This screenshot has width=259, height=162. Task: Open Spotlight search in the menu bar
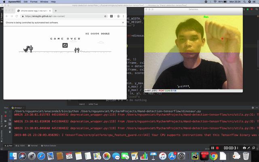(x=244, y=2)
